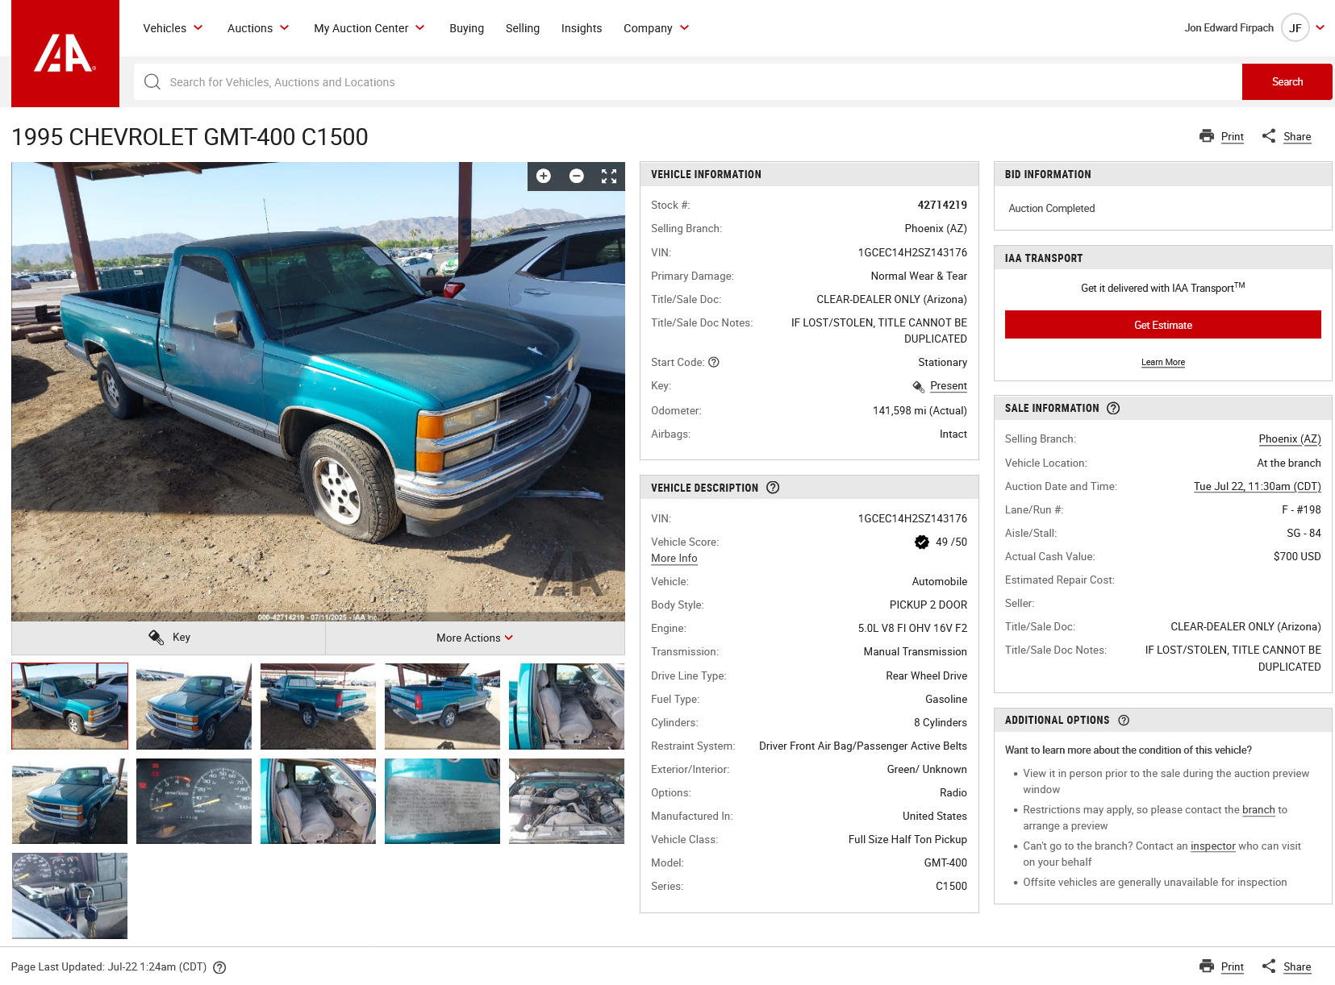This screenshot has height=985, width=1335.
Task: Open the Phoenix (AZ) selling branch link
Action: pos(1290,439)
